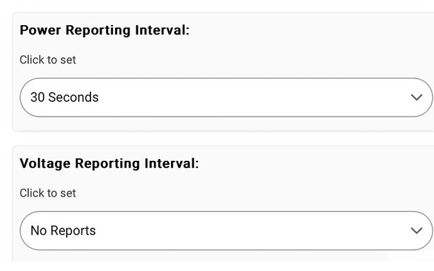Click the chevron arrow beside No Reports

point(416,231)
